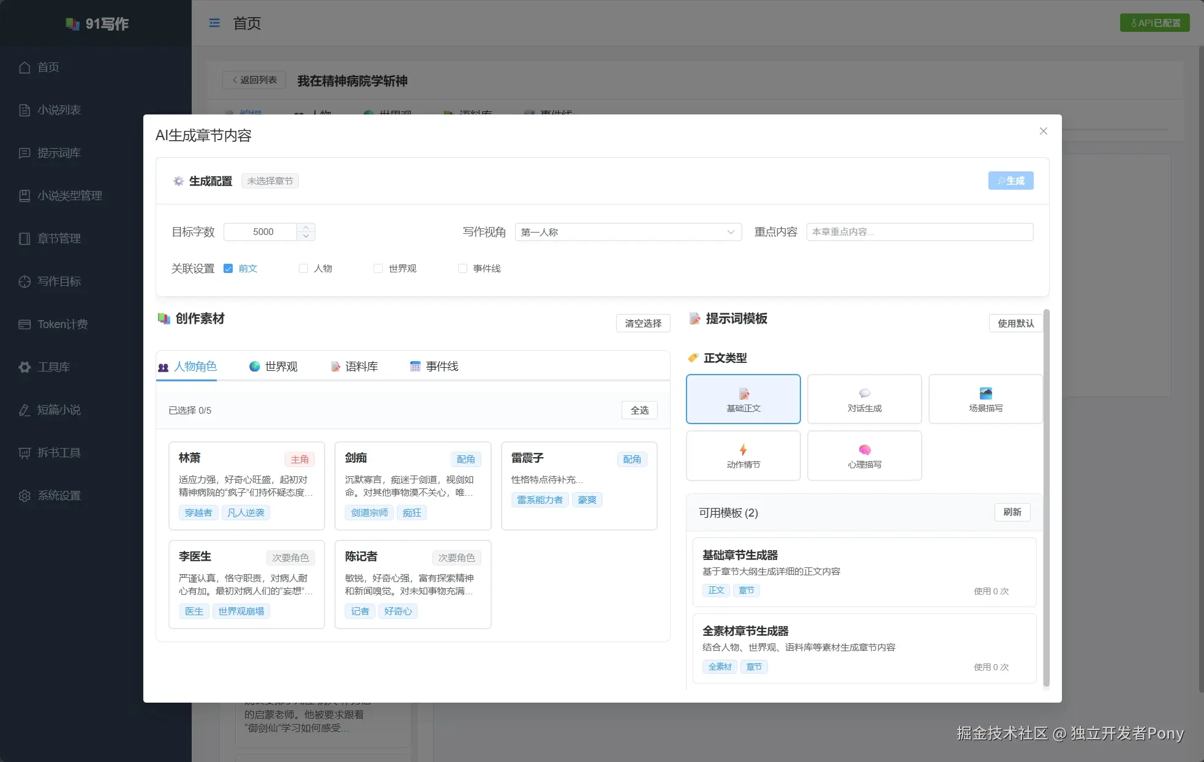This screenshot has height=762, width=1204.
Task: Select the 心理描写 content type
Action: click(864, 455)
